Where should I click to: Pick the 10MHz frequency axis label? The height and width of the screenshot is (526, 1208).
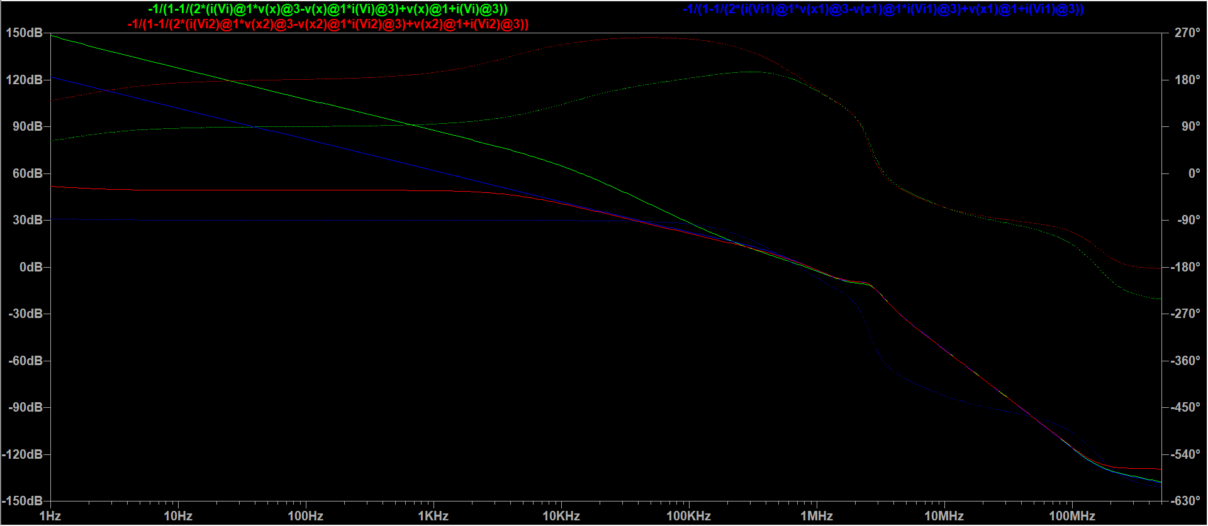point(944,517)
